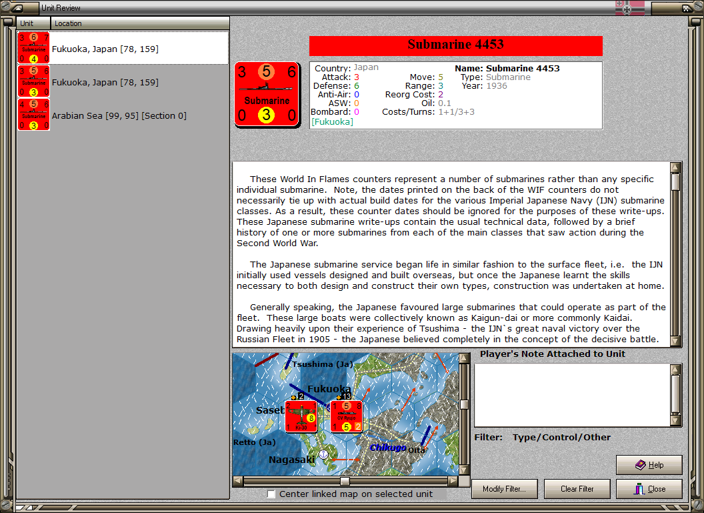Close the Unit Review window

click(x=649, y=489)
